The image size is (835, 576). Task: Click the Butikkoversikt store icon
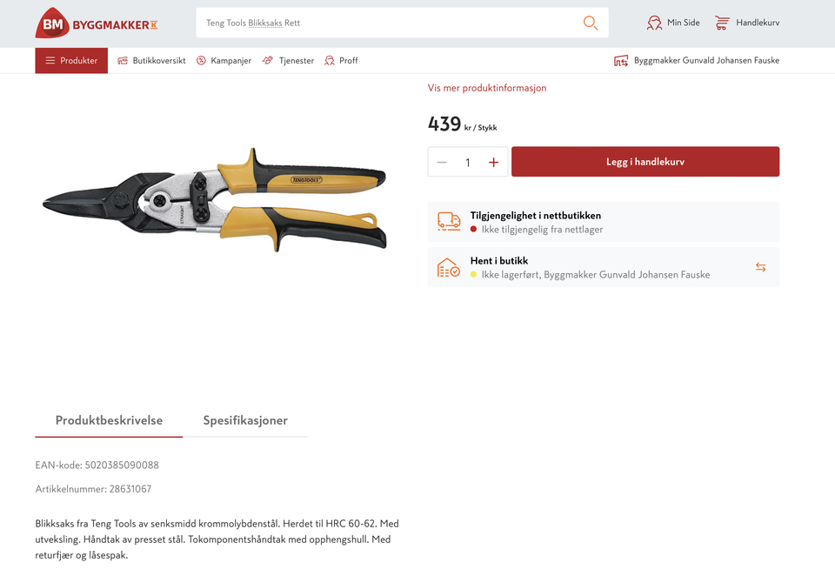123,61
